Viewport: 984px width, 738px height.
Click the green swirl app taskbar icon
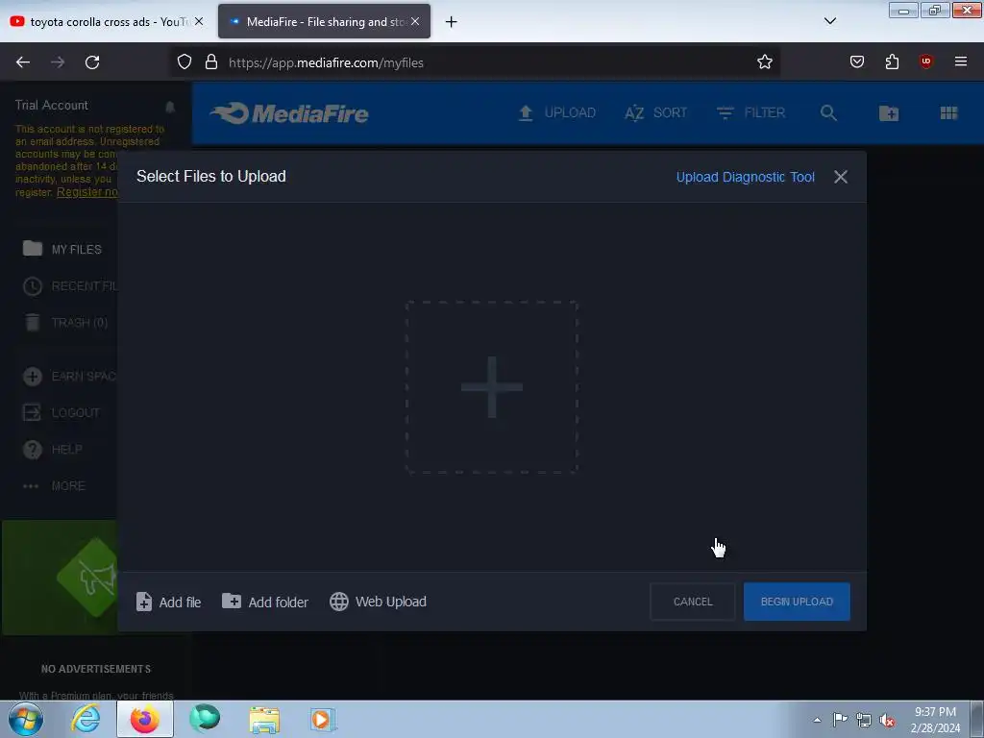click(205, 719)
